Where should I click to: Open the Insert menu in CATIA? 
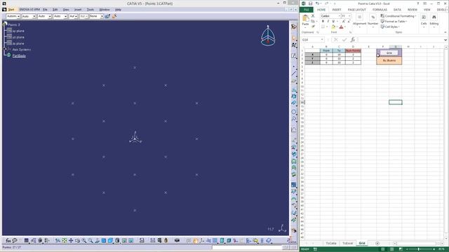[78, 10]
